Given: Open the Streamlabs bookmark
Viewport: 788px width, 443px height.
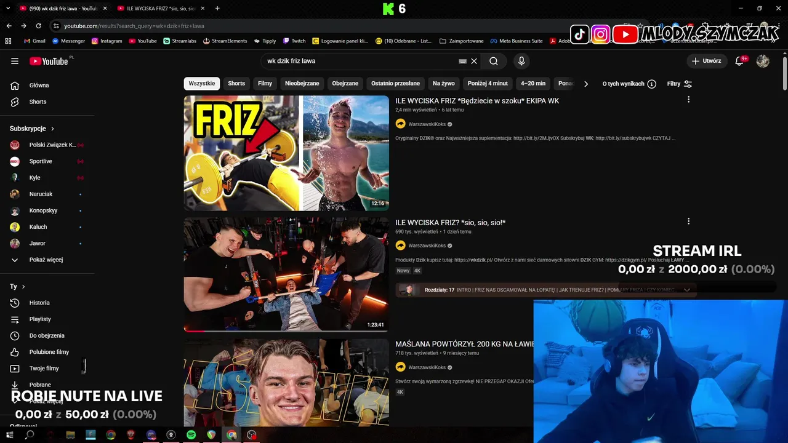Looking at the screenshot, I should pos(180,41).
